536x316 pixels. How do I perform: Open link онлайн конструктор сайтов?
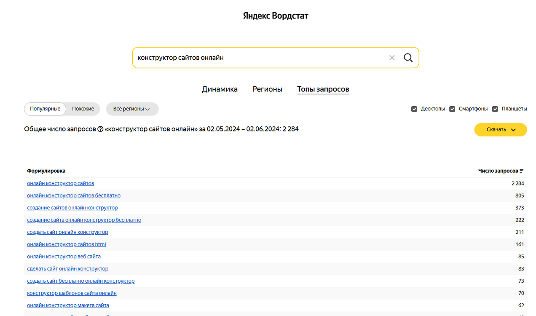(61, 183)
